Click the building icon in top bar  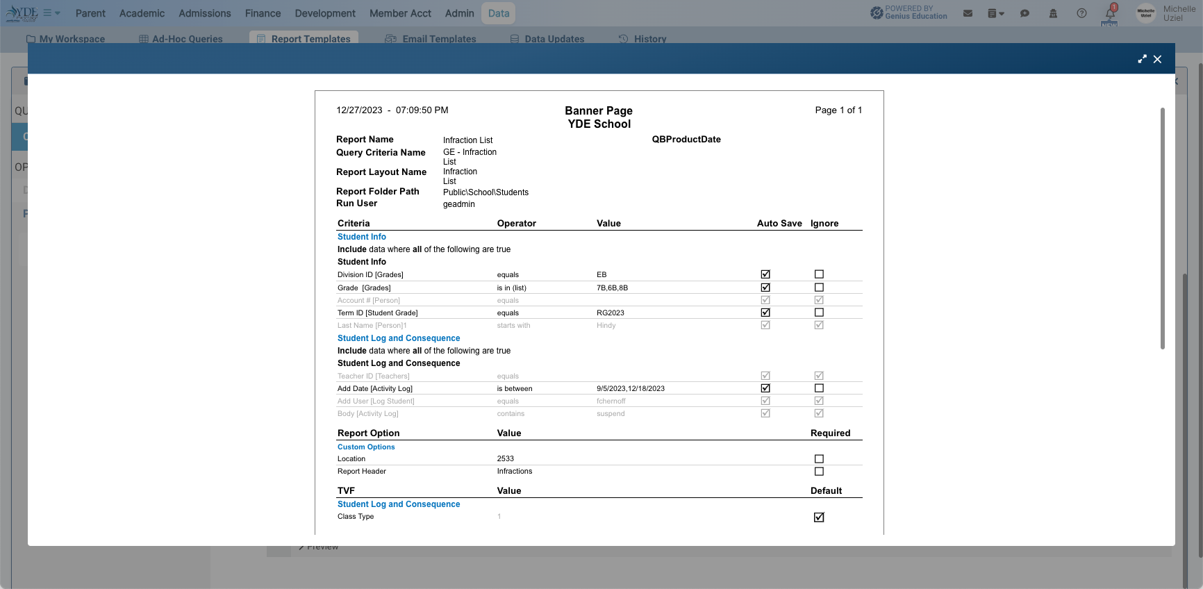coord(1053,13)
